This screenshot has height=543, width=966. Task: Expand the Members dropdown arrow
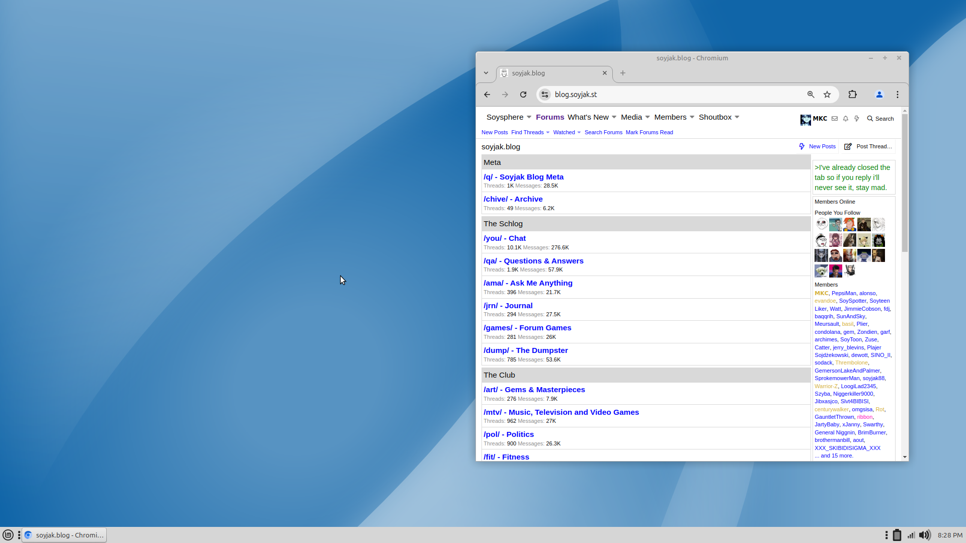(692, 117)
